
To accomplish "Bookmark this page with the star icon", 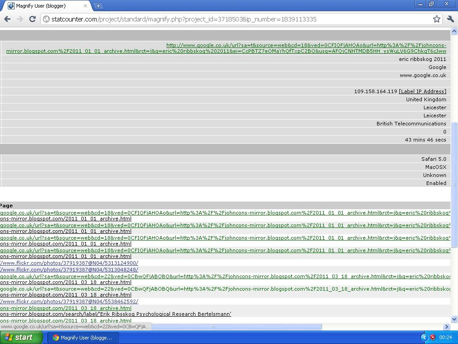I will coord(437,19).
